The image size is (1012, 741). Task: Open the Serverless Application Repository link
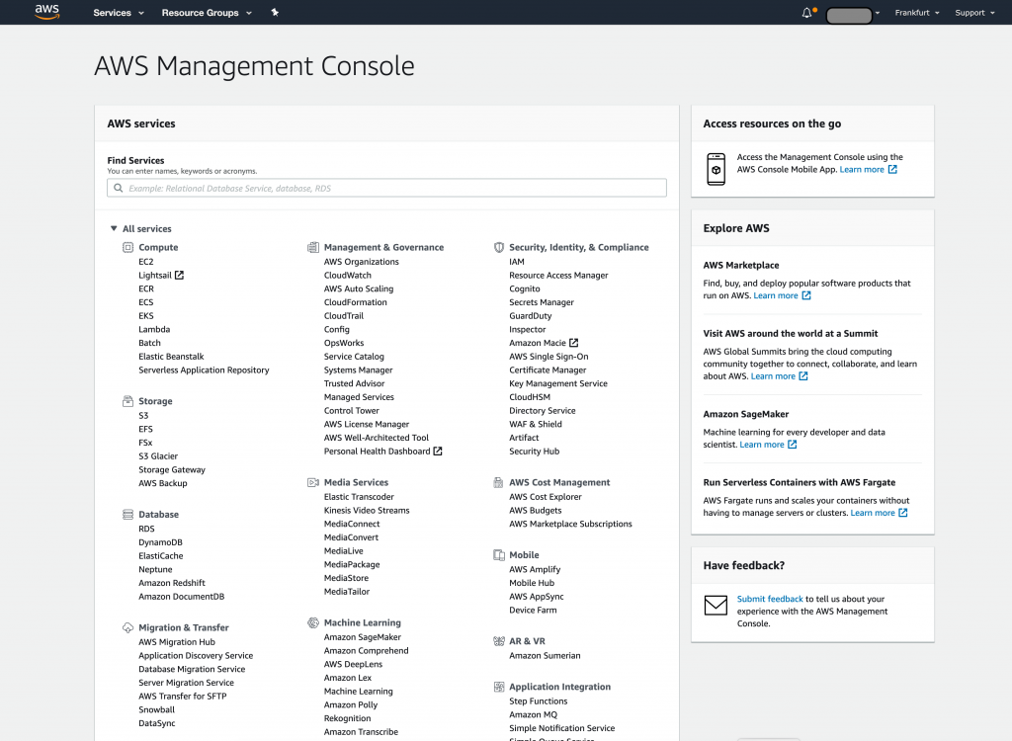[x=204, y=370]
